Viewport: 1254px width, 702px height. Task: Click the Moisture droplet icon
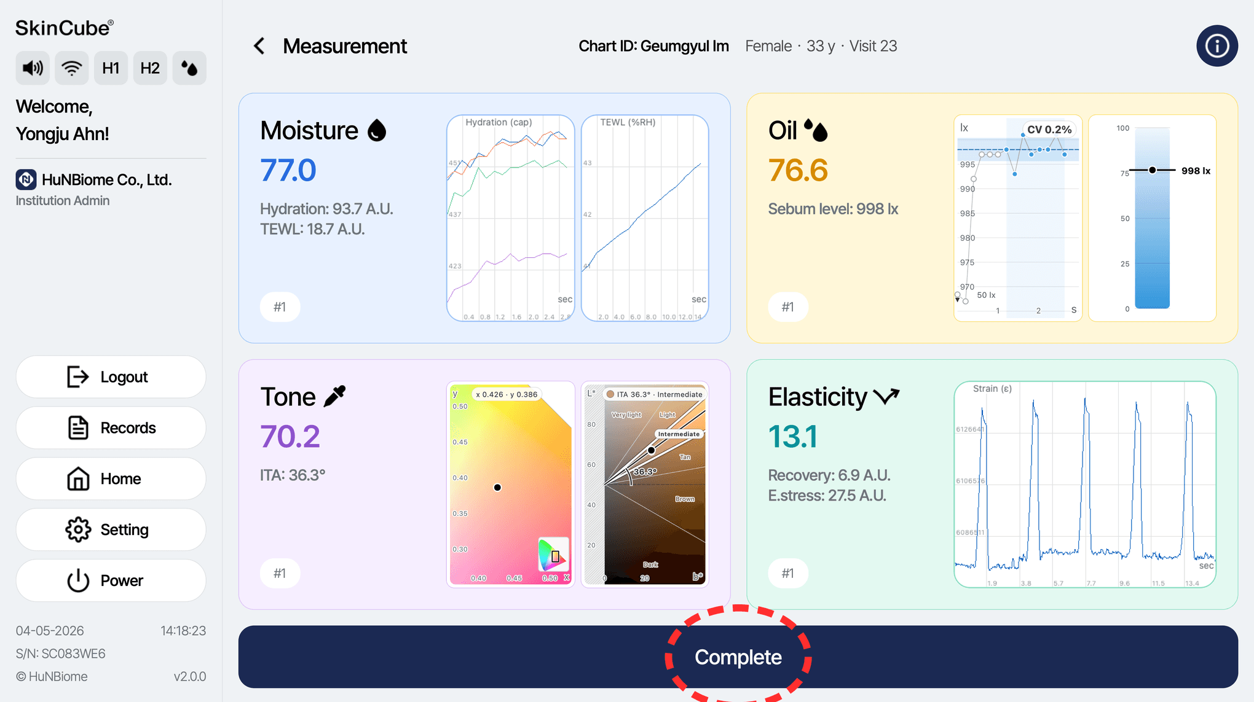pos(377,130)
